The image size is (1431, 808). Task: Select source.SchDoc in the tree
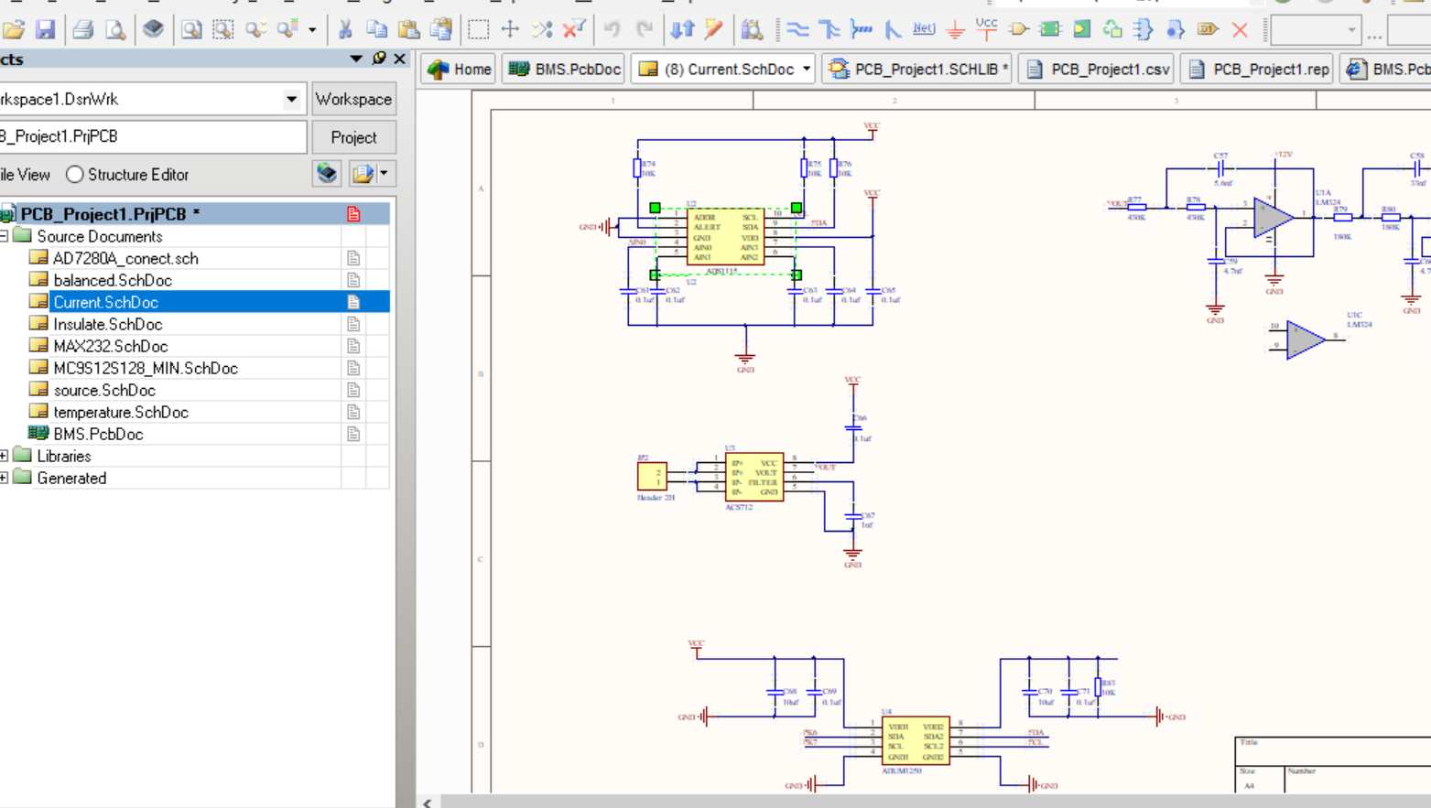pyautogui.click(x=104, y=390)
